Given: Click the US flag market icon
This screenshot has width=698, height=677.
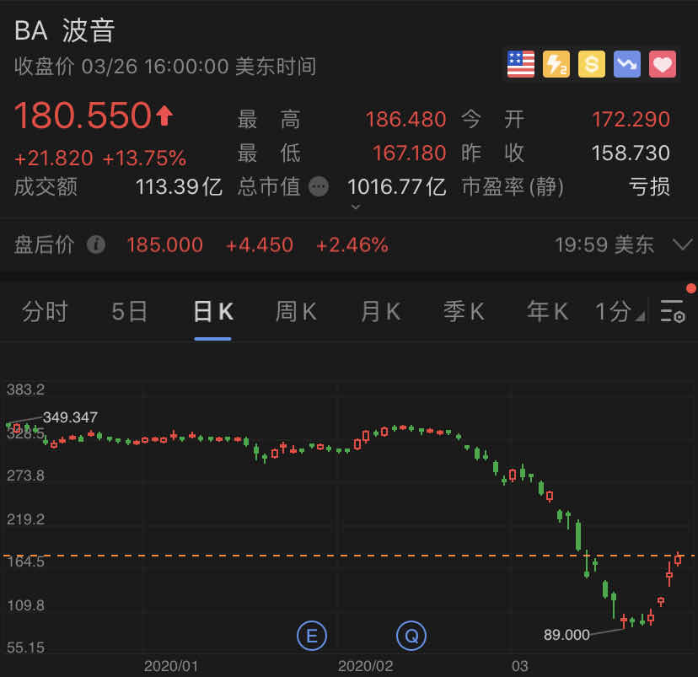Looking at the screenshot, I should (x=521, y=64).
